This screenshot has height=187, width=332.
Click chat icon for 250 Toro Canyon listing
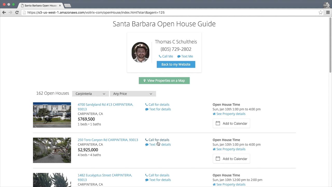(147, 145)
